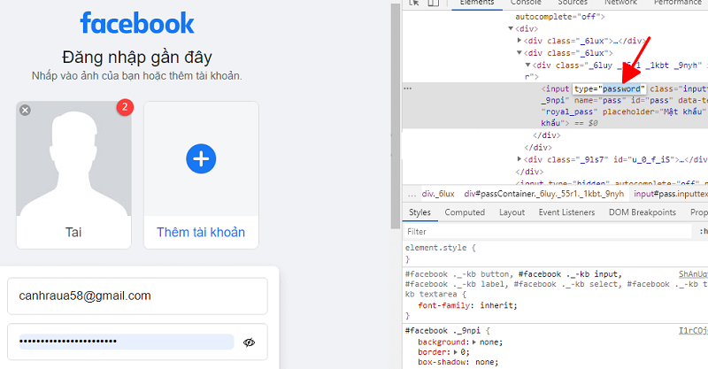Switch to the Console tab
Image resolution: width=708 pixels, height=369 pixels.
coord(526,3)
